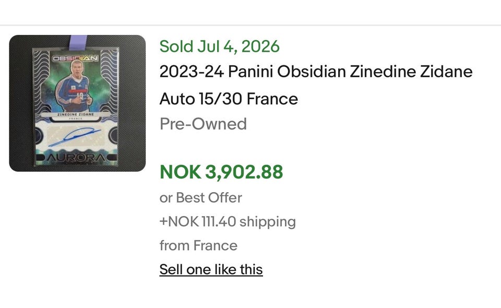
Task: Click the OBSIDIAN logo on the card image
Action: tap(75, 58)
